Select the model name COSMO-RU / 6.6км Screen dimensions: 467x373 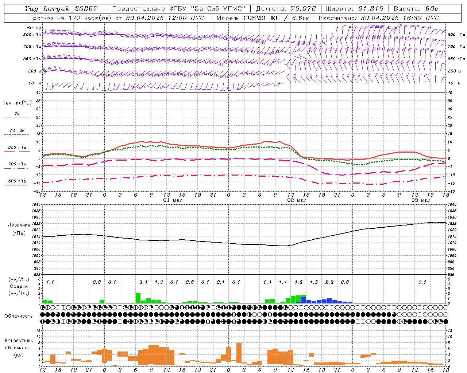point(276,18)
